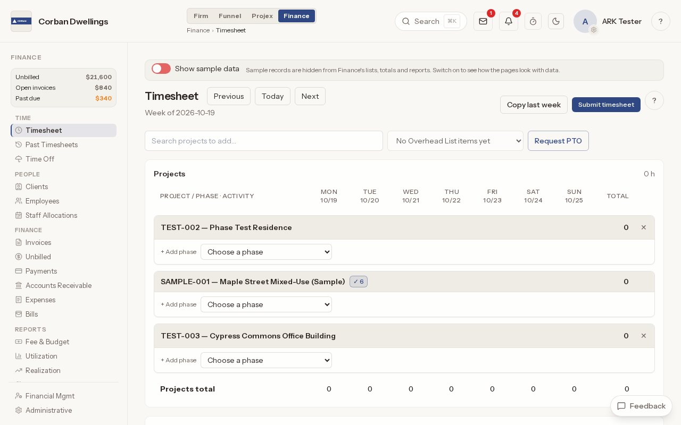The image size is (681, 425).
Task: Click the Payments sidebar icon
Action: 19,271
